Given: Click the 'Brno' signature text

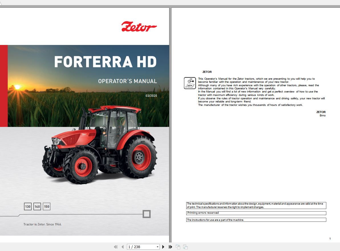Looking at the screenshot, I should click(323, 116).
